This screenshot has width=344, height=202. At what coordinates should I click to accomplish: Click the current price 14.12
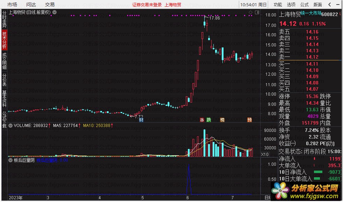click(x=288, y=23)
